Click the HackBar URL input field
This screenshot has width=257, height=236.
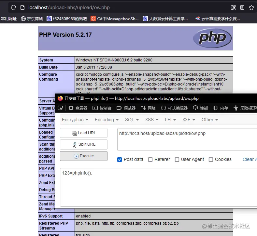click(187, 139)
